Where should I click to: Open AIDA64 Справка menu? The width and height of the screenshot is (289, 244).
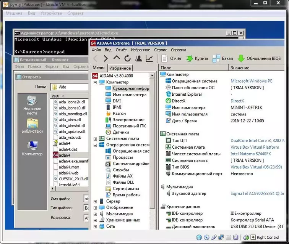pyautogui.click(x=179, y=50)
